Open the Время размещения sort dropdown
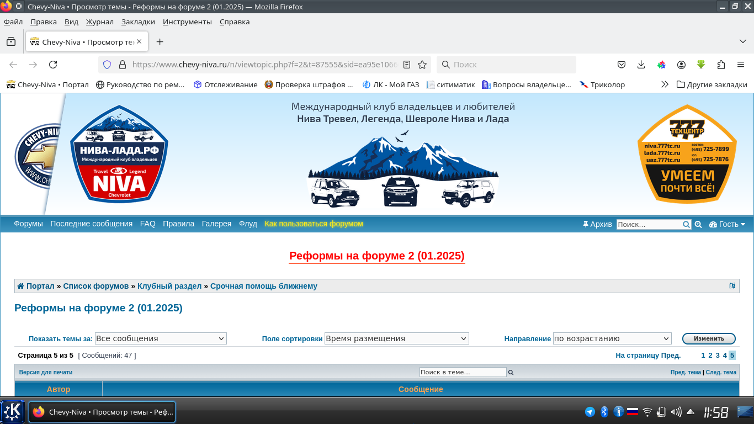 (396, 338)
